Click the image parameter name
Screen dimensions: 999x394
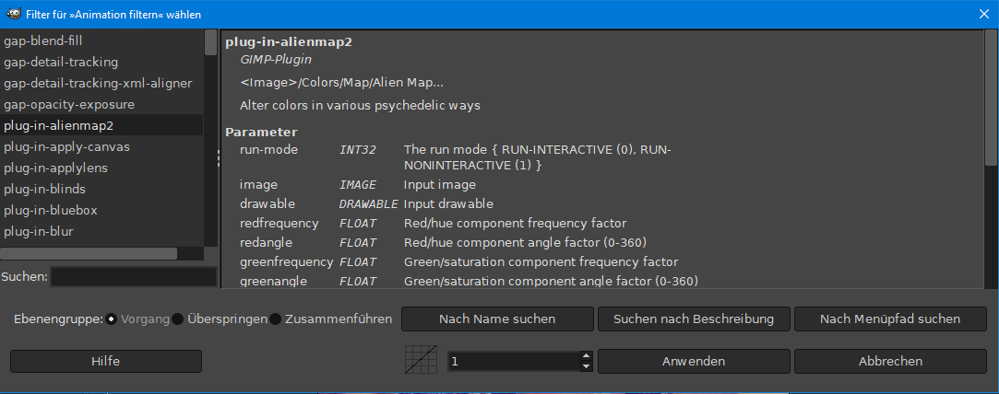point(258,185)
